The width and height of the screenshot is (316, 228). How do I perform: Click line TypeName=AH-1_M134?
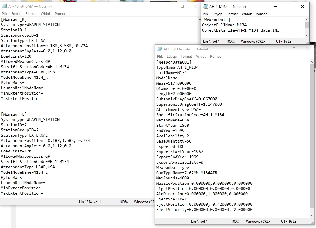tap(177, 67)
